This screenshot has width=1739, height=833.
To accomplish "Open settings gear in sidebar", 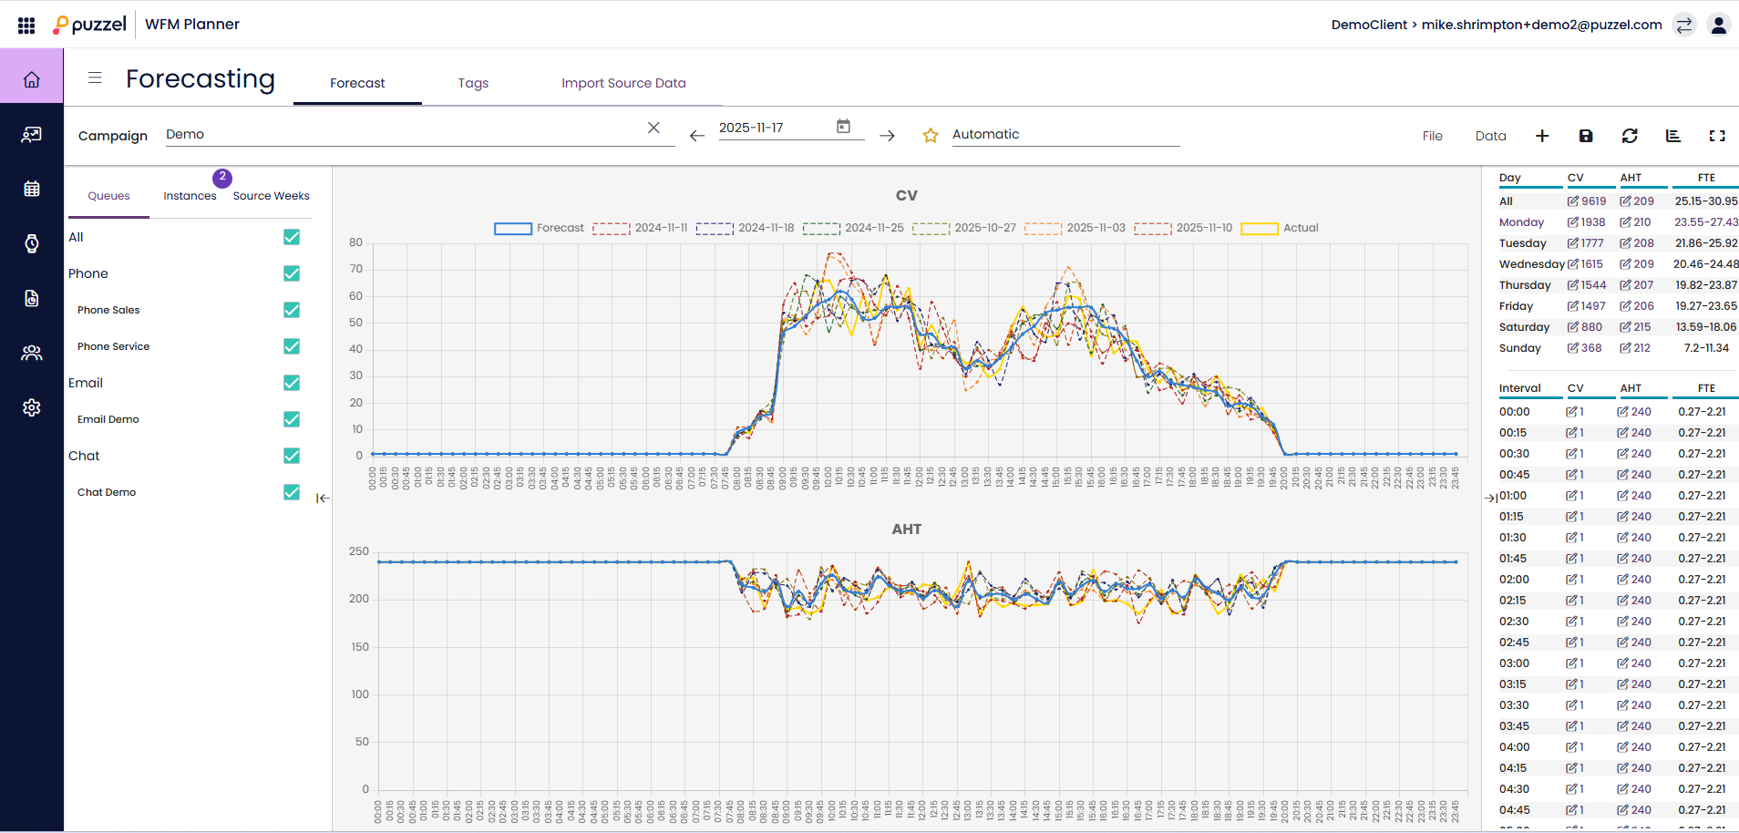I will pos(32,407).
